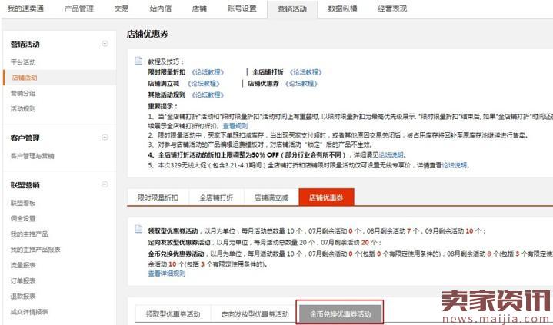Open 店铺 top menu

tap(199, 8)
